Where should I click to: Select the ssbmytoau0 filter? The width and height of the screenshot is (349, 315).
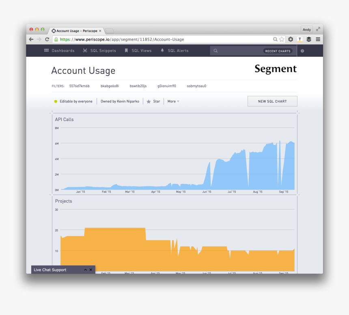pos(196,86)
